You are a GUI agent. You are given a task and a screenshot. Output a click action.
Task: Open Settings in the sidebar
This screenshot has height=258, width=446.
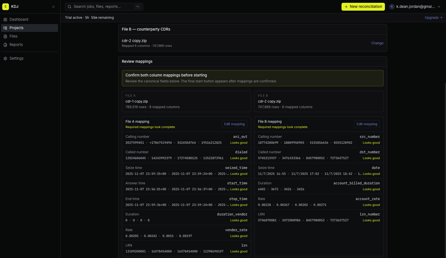point(29,58)
